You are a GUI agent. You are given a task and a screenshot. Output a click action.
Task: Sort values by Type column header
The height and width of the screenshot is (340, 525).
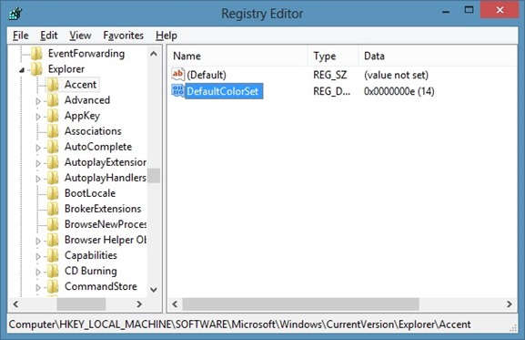click(x=333, y=56)
